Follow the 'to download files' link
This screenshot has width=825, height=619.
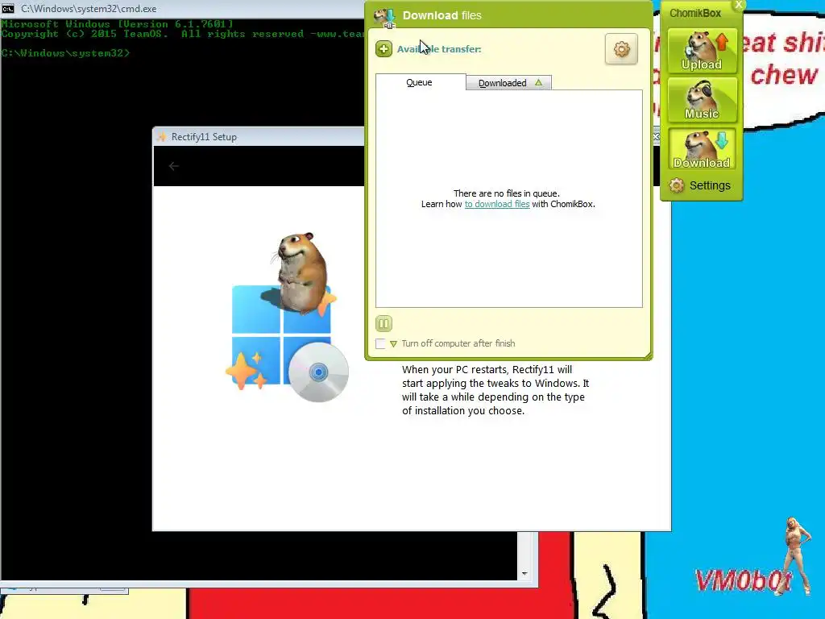tap(496, 204)
